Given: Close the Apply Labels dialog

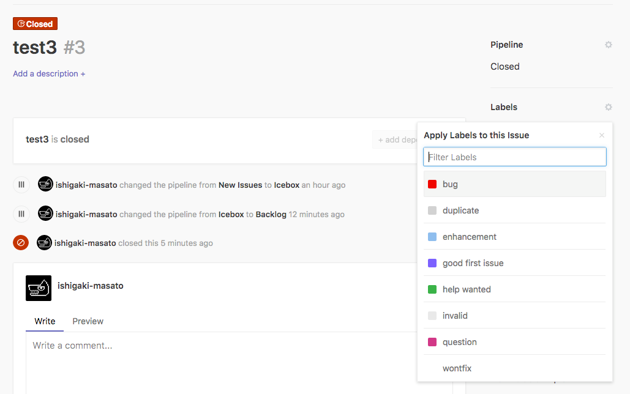Looking at the screenshot, I should 601,135.
